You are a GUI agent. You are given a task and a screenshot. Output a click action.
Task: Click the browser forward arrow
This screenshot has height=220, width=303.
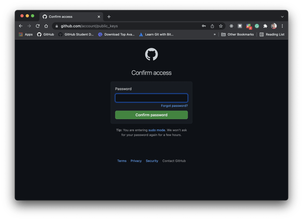pyautogui.click(x=29, y=26)
